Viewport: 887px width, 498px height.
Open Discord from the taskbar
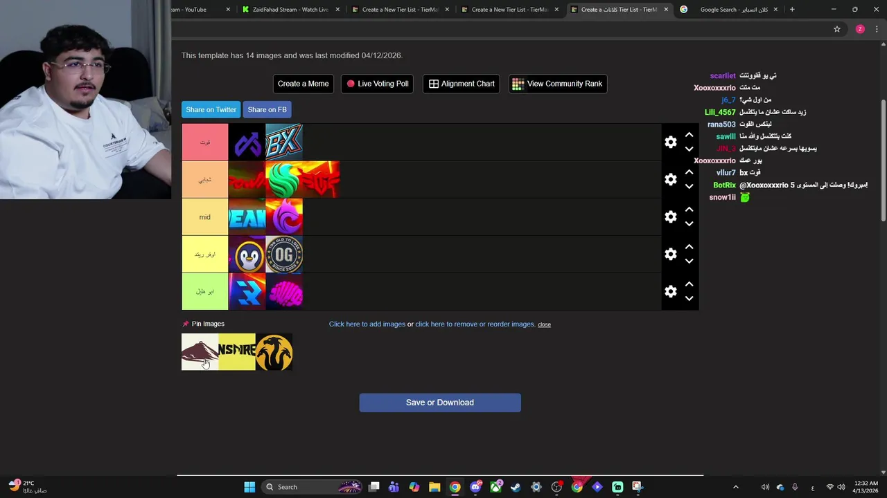point(475,487)
